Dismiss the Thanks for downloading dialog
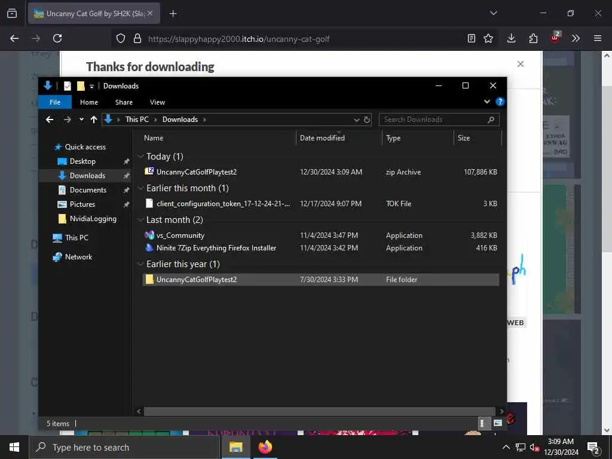This screenshot has width=612, height=459. tap(521, 64)
